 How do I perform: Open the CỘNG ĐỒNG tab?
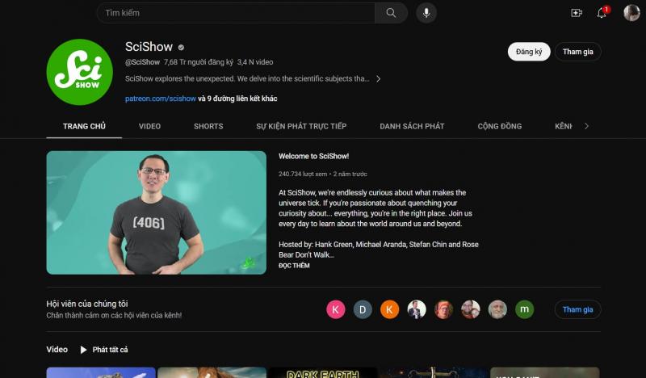tap(499, 126)
